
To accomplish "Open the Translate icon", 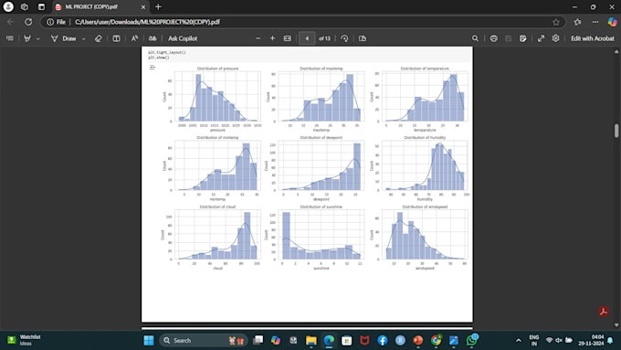I will (153, 38).
